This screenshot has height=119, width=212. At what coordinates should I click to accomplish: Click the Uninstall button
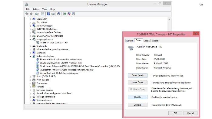click(137, 105)
